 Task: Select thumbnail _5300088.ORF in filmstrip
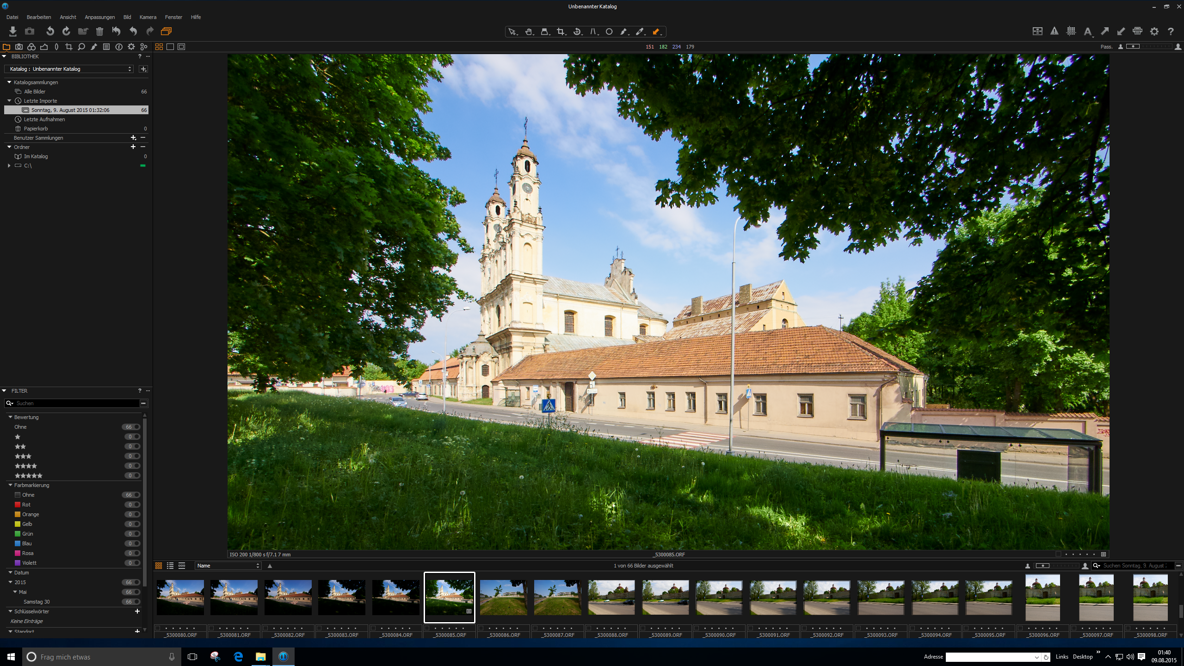click(x=611, y=597)
